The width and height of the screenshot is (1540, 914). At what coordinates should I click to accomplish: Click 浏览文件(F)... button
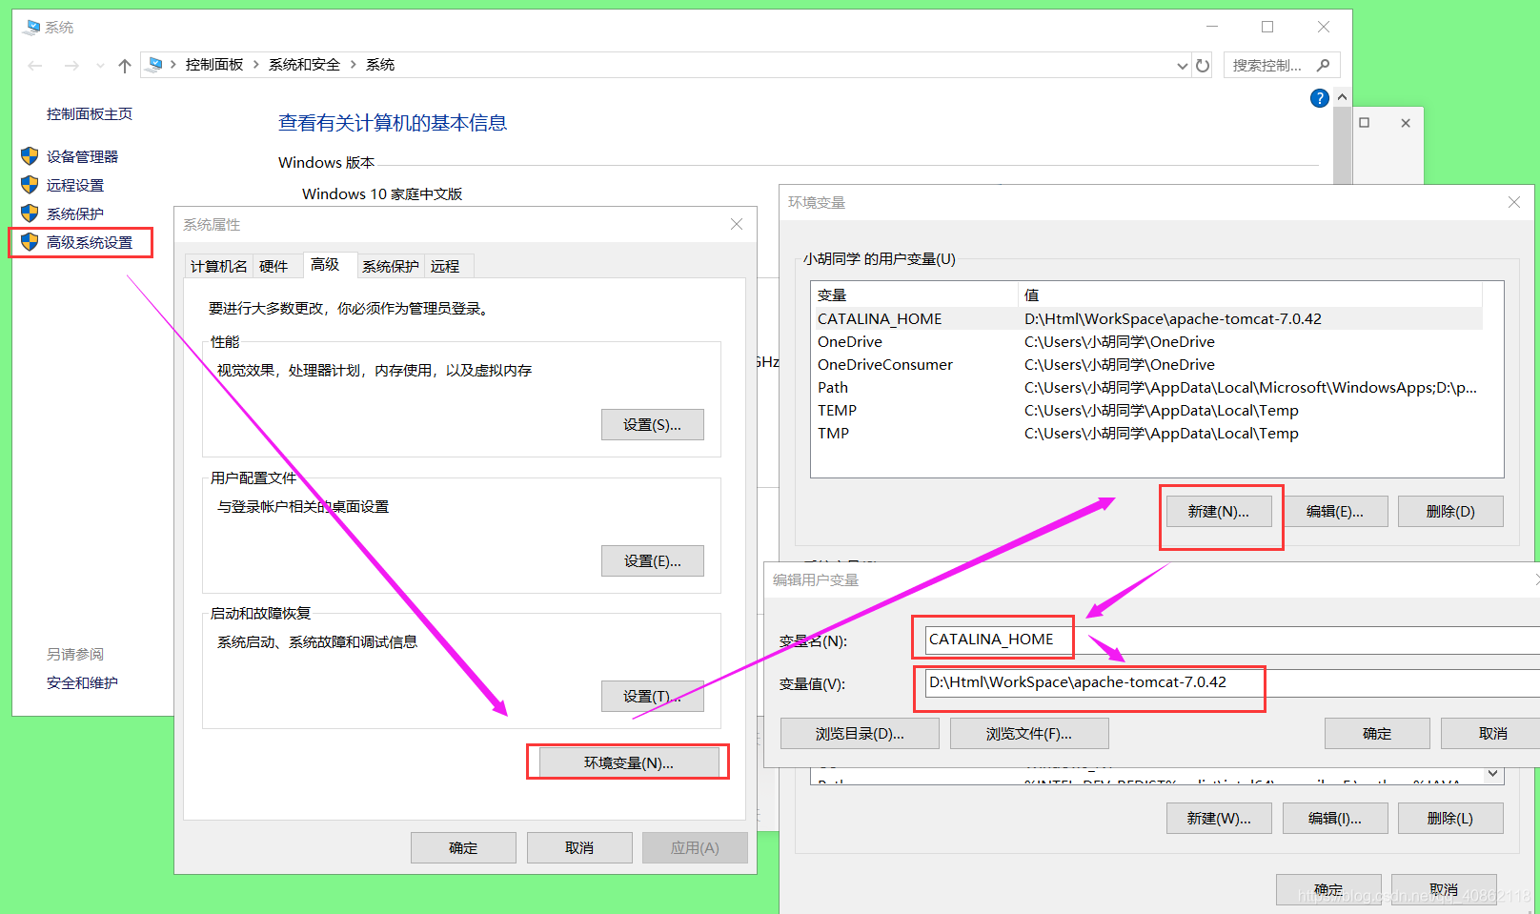coord(1029,734)
